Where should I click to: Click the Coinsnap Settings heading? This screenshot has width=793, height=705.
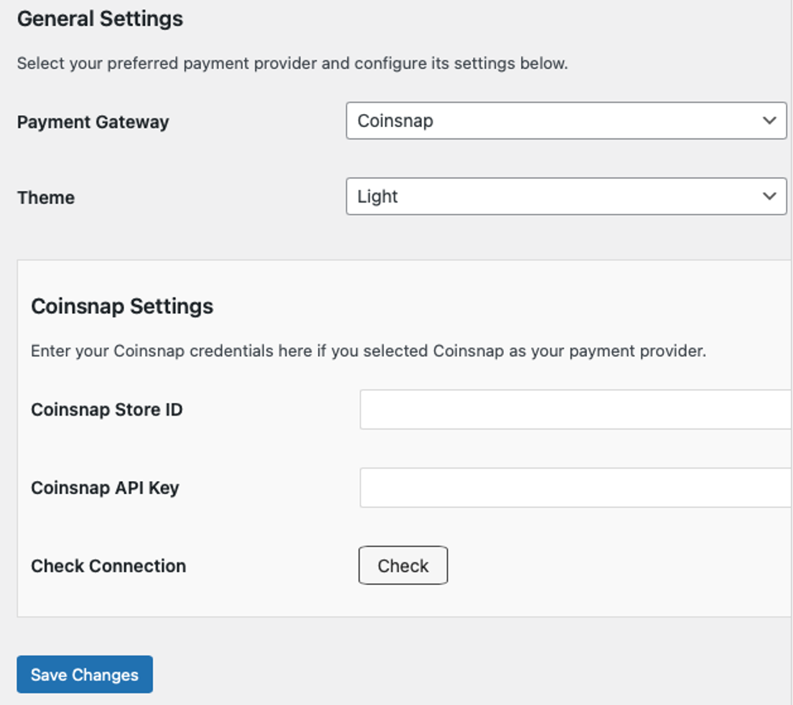tap(122, 306)
